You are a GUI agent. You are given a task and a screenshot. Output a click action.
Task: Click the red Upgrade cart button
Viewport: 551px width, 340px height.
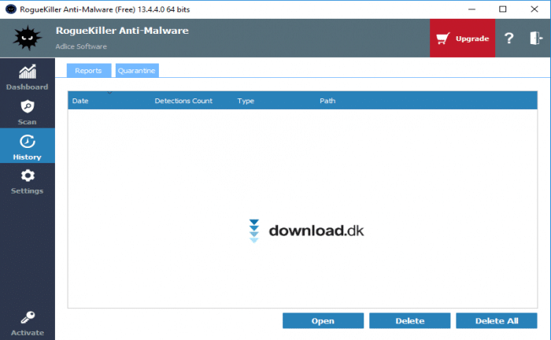(462, 38)
